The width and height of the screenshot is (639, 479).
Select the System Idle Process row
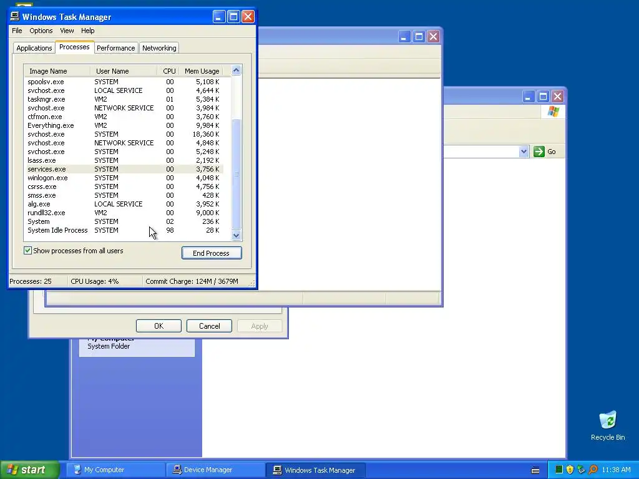point(124,231)
